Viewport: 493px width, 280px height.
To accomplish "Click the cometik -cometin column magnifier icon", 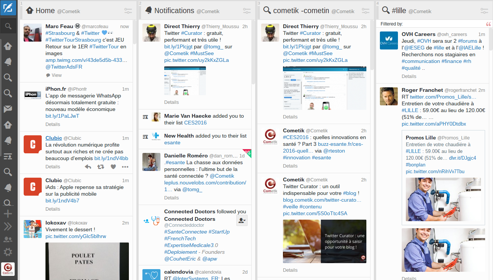I will [x=267, y=10].
